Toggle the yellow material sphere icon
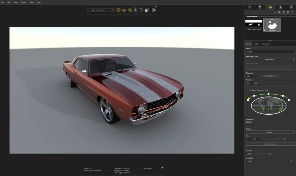The image size is (296, 176). coord(119,10)
